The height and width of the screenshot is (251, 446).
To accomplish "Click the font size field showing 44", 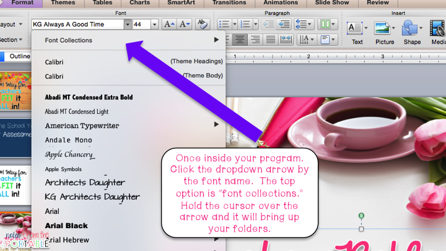I will [x=142, y=24].
